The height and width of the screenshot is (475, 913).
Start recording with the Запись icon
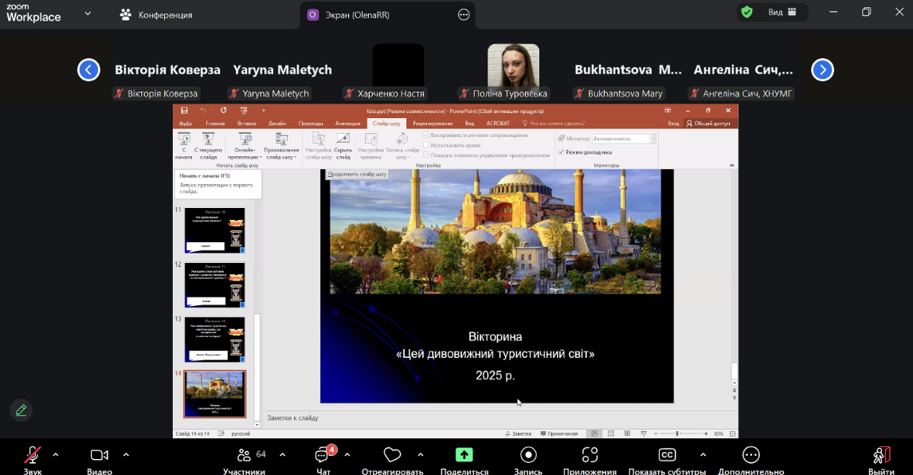pyautogui.click(x=528, y=455)
